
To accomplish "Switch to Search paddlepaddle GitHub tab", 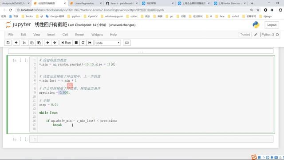I will point(122,3).
